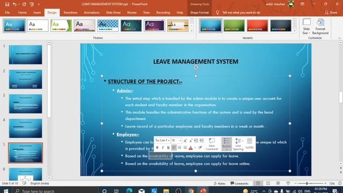This screenshot has width=343, height=193.
Task: Apply font color red A icon
Action: point(191,148)
